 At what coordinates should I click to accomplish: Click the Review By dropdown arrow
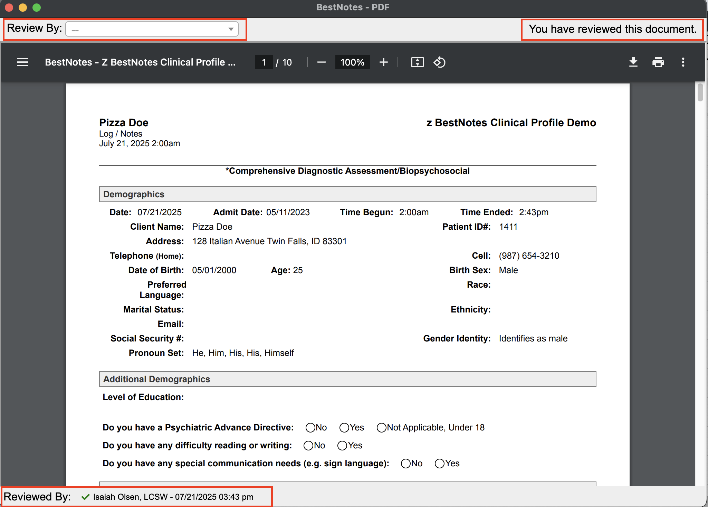tap(231, 29)
